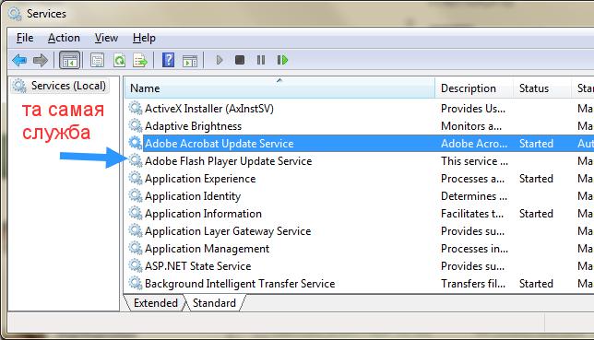Click Started status of Application Information
This screenshot has width=594, height=340.
[536, 214]
